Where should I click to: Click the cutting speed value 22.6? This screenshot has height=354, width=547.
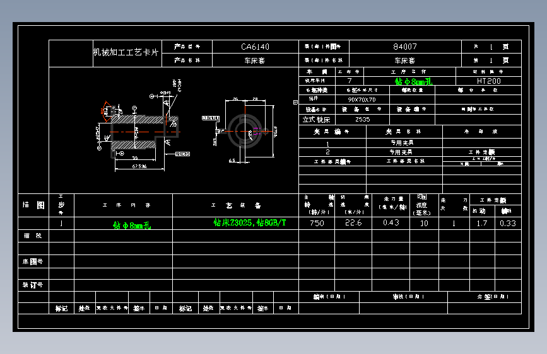[x=353, y=223]
